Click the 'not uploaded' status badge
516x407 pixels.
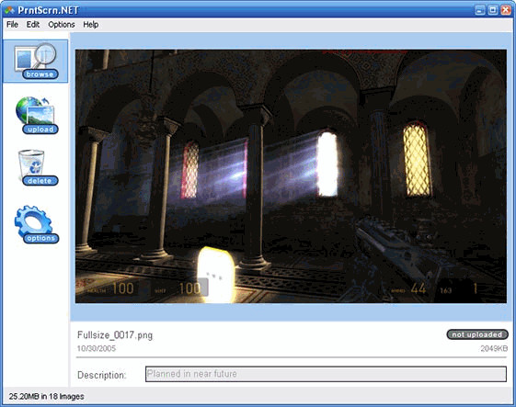(x=477, y=334)
